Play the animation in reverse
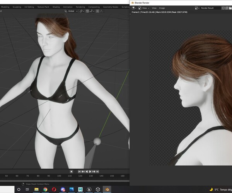The height and width of the screenshot is (193, 232). tap(87, 171)
